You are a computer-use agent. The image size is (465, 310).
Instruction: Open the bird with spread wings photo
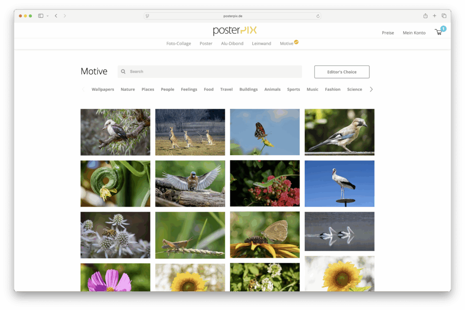pos(190,183)
